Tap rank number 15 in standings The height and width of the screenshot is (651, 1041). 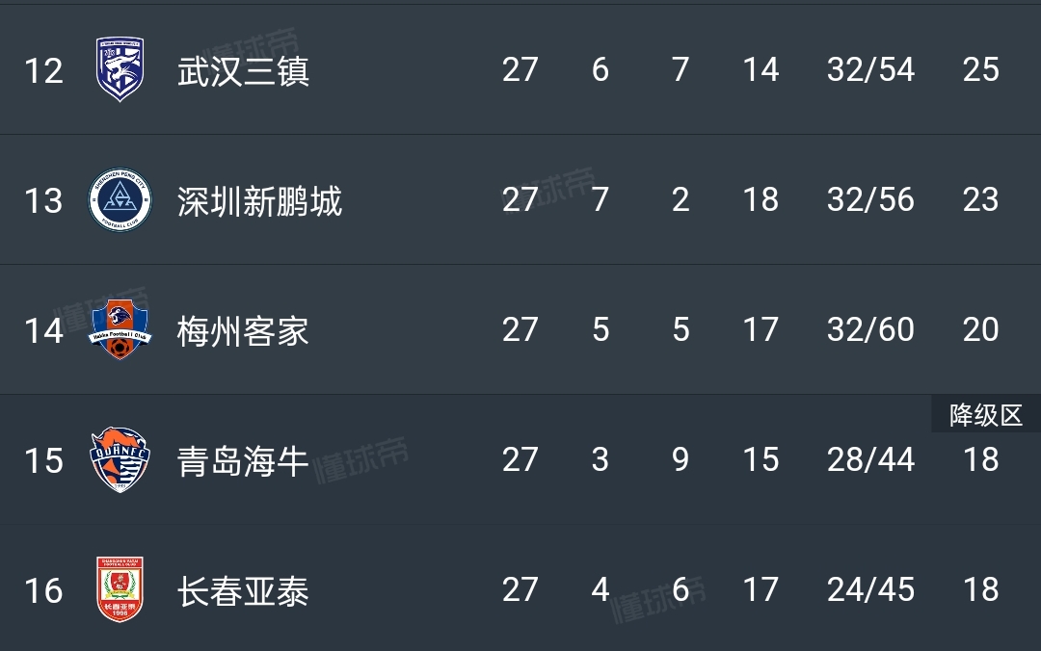43,461
